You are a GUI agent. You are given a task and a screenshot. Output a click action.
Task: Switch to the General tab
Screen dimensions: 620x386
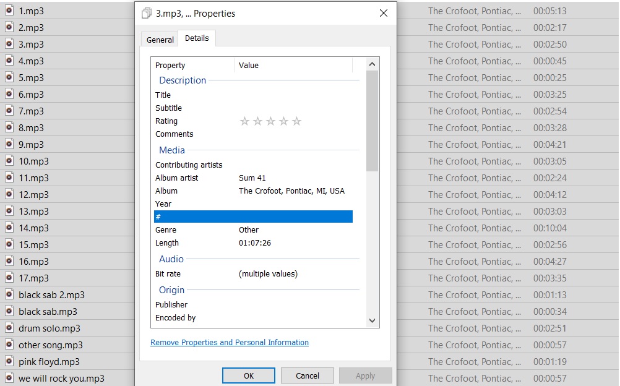point(160,40)
